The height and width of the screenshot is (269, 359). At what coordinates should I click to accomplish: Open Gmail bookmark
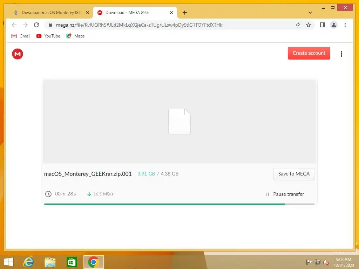pyautogui.click(x=21, y=36)
